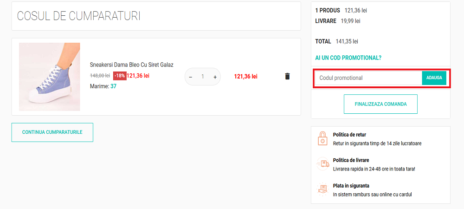Screen dimensions: 464x209
Task: Click the COSUL DE CUMPARATURI heading
Action: (x=79, y=16)
